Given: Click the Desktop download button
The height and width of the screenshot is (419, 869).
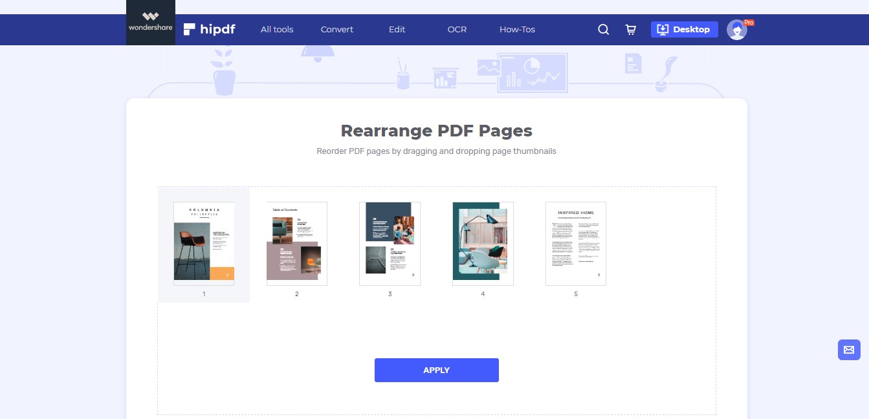Looking at the screenshot, I should click(685, 29).
